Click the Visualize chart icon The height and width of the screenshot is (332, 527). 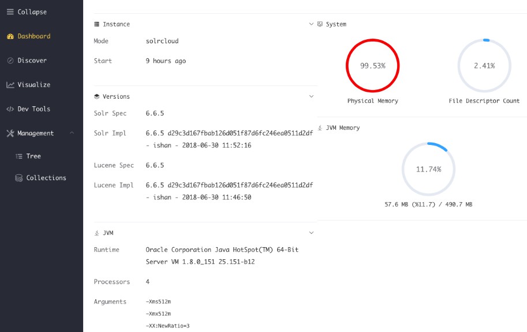[10, 85]
